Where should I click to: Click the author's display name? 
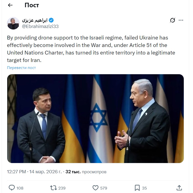point(34,20)
